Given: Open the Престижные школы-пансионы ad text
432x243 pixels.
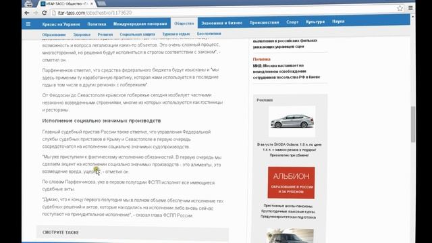Looking at the screenshot, I should coord(288,211).
